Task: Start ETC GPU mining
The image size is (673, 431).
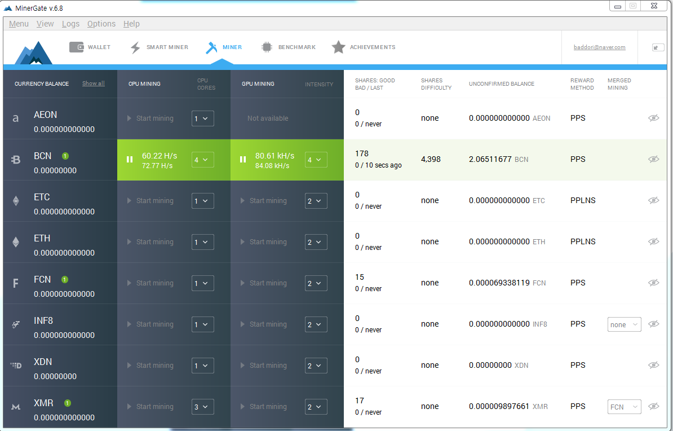Action: (x=264, y=201)
